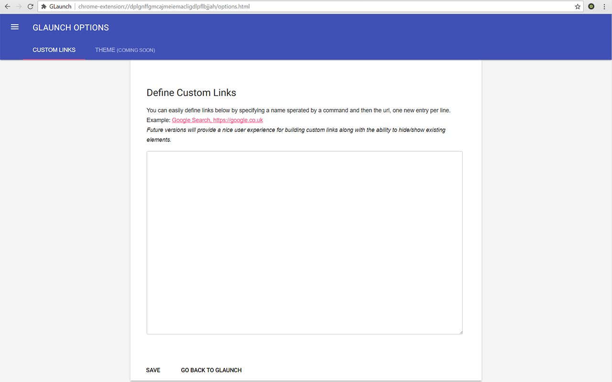Open the GLaunch extension icon in toolbar

pos(591,7)
